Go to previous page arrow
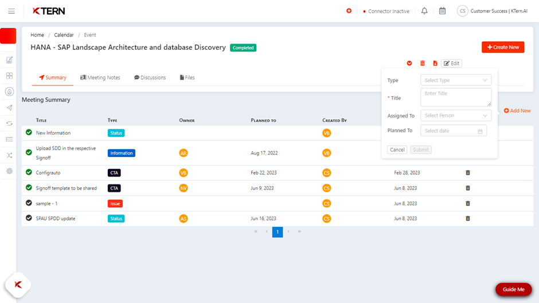The height and width of the screenshot is (303, 539). (267, 231)
